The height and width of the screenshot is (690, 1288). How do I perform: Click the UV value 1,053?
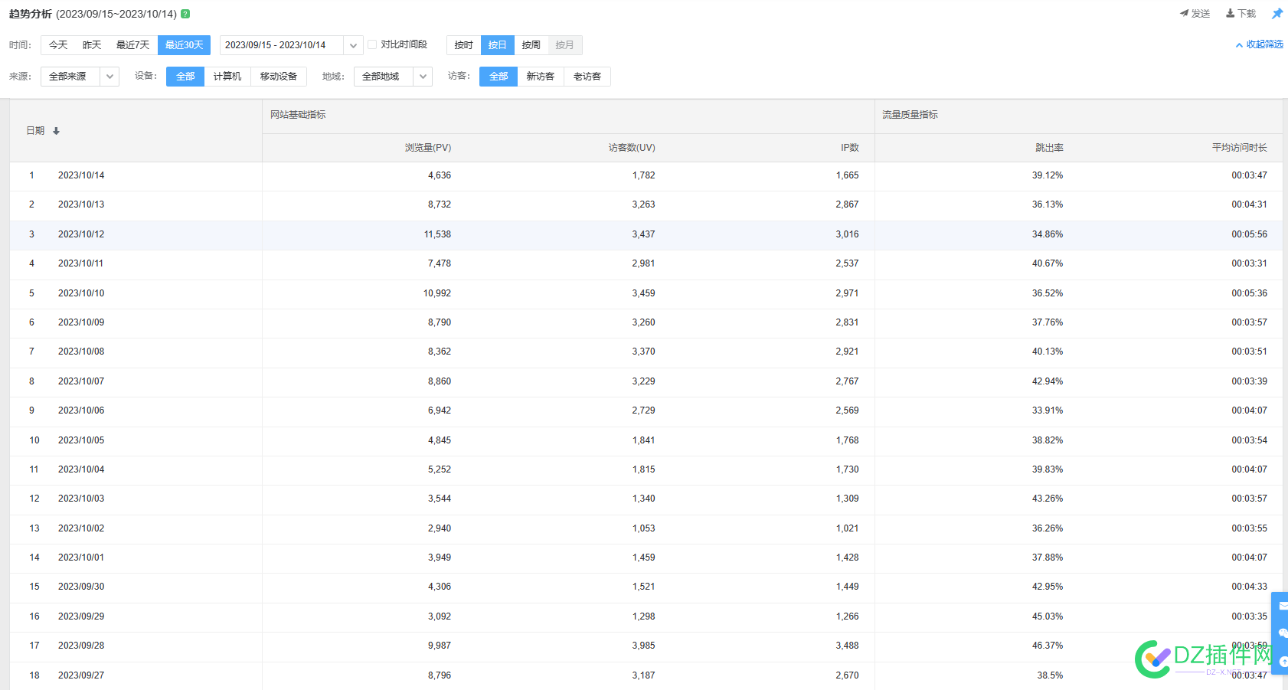point(643,528)
